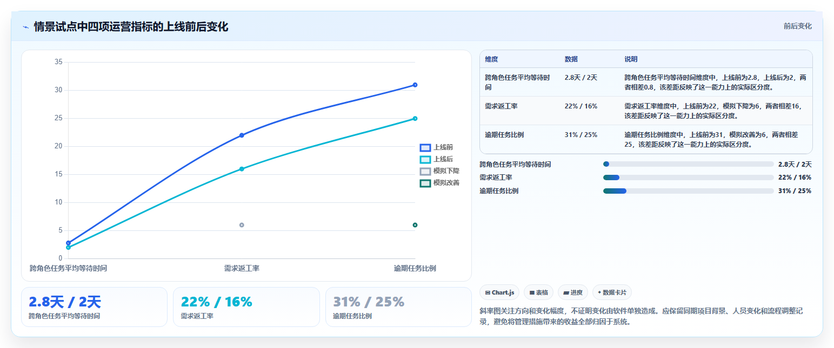834x348 pixels.
Task: Click the 跨角色任务平均等待时间 progress bar
Action: coord(689,164)
